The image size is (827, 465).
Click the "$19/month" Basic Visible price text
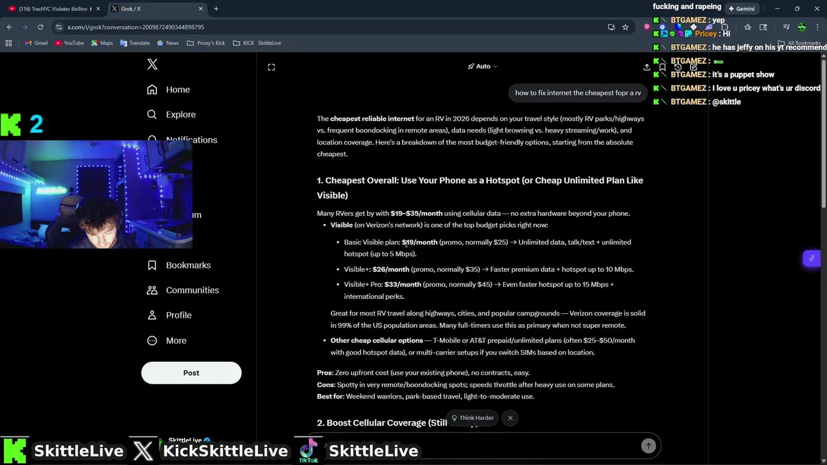click(x=419, y=242)
